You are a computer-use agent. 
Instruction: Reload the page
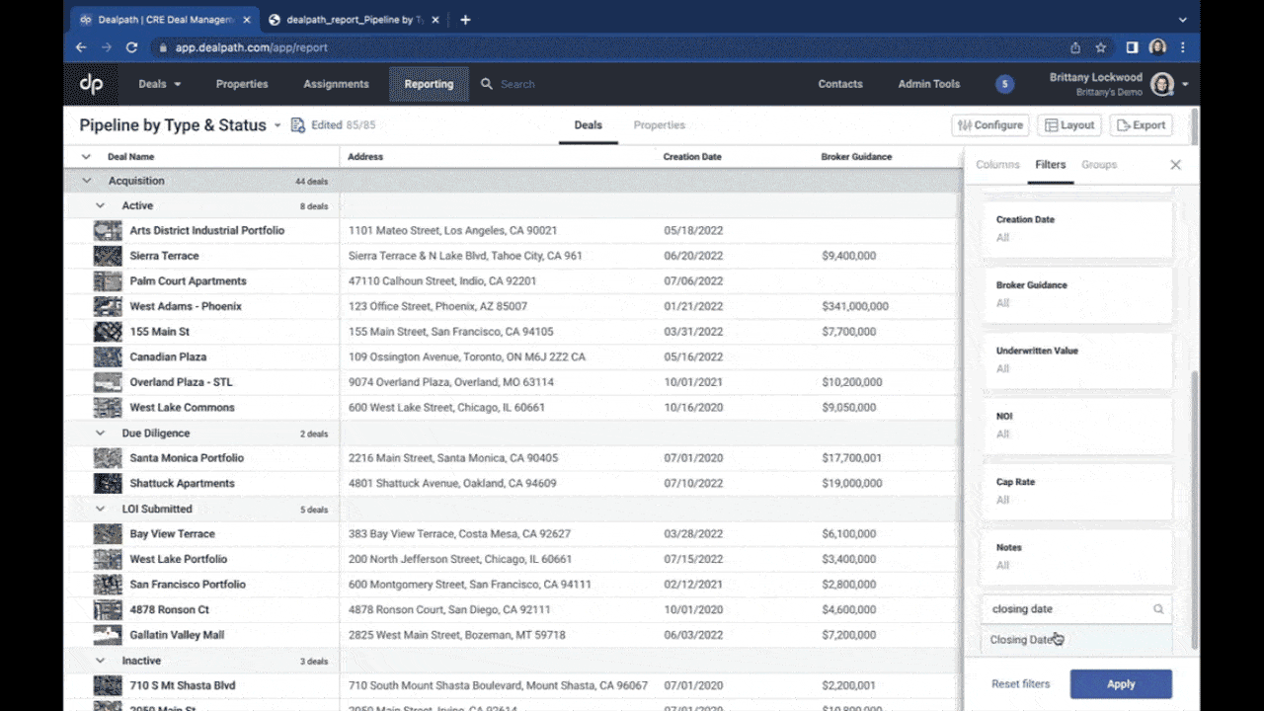tap(131, 47)
